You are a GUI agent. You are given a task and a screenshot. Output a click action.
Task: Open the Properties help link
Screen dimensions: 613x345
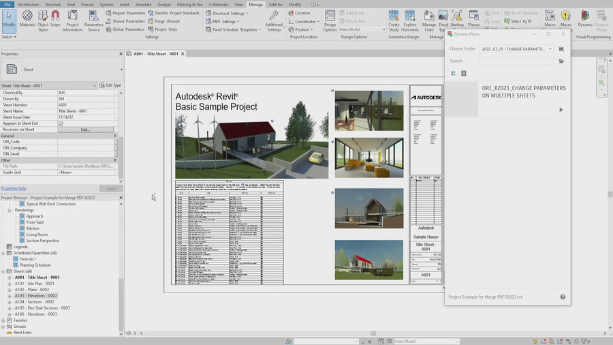[x=14, y=188]
